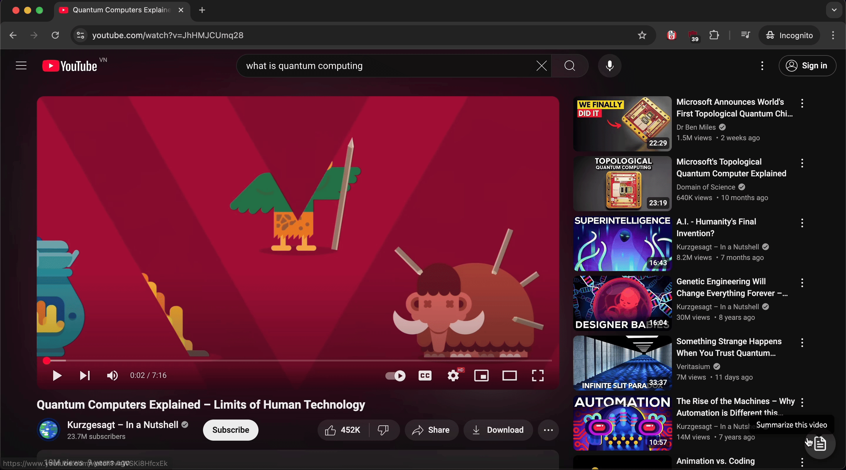
Task: Dislike the video with the thumbs down
Action: pyautogui.click(x=383, y=430)
